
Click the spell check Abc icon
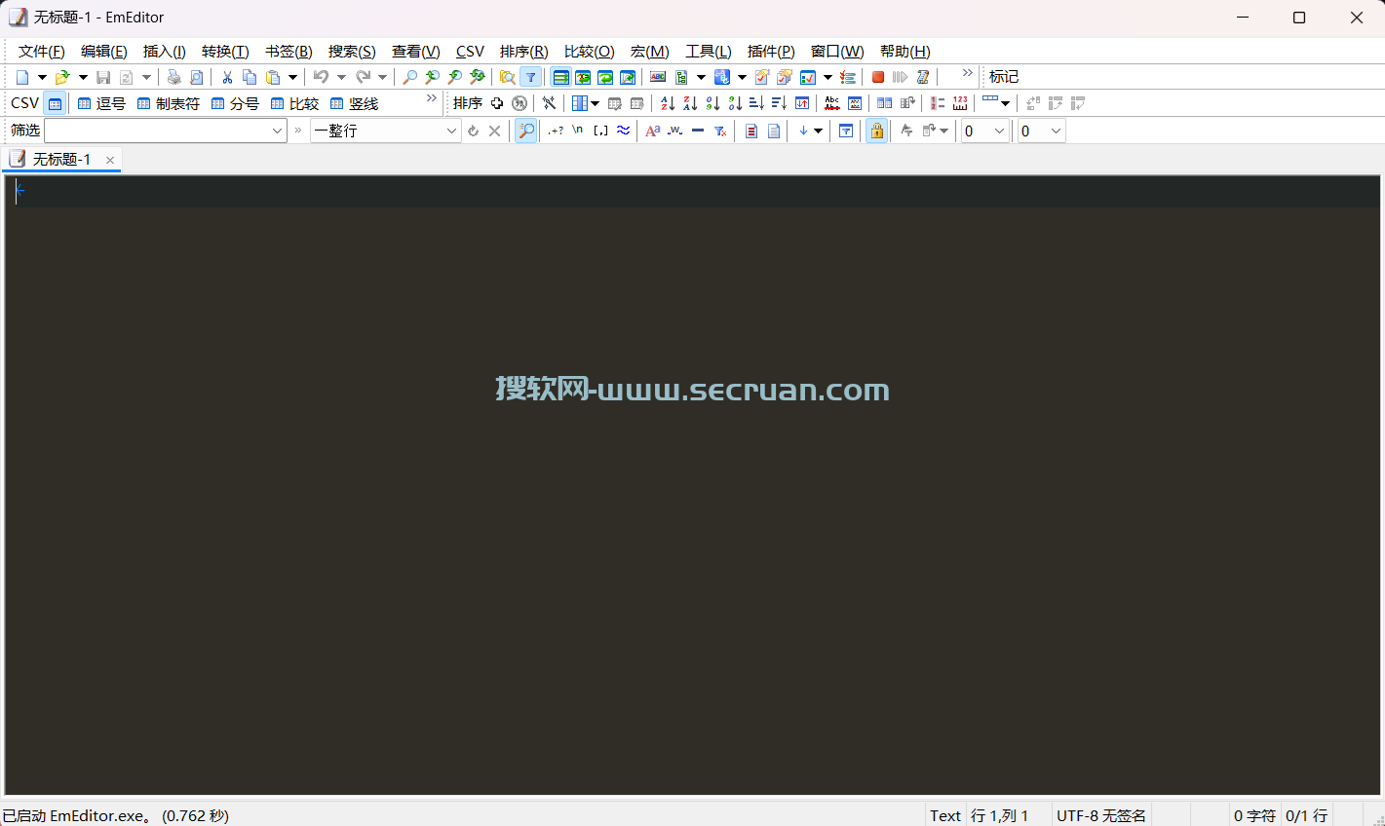coord(831,103)
